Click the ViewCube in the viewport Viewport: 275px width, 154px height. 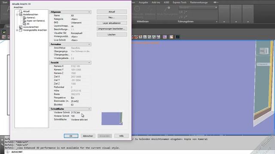coord(264,51)
